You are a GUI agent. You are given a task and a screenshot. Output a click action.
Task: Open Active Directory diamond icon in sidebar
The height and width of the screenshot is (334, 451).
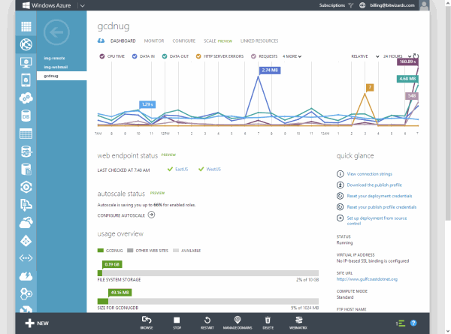click(26, 241)
